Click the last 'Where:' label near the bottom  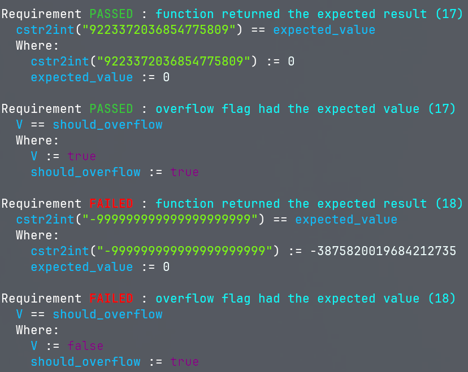point(37,330)
